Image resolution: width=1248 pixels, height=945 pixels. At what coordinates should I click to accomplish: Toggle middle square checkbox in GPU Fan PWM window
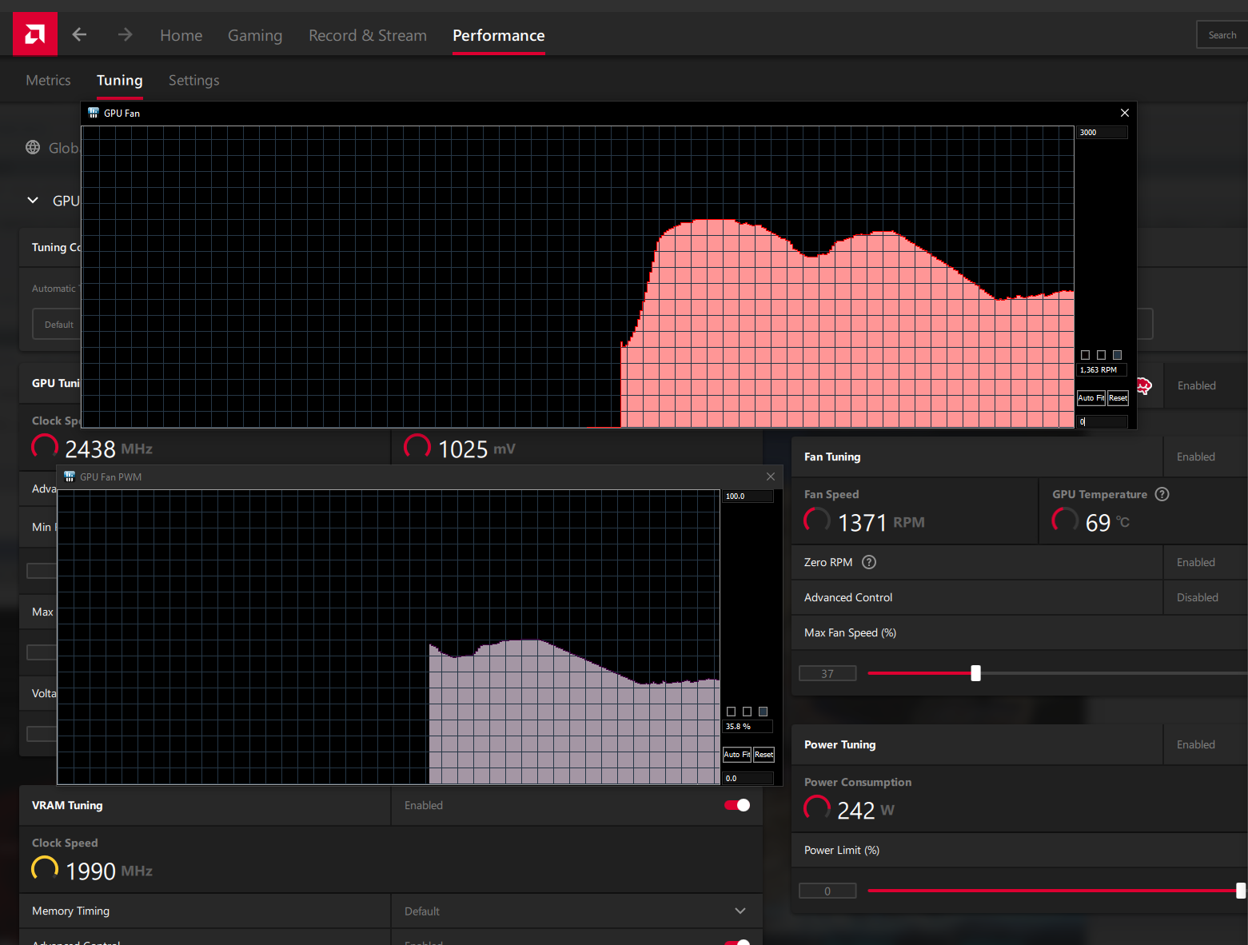pyautogui.click(x=747, y=712)
